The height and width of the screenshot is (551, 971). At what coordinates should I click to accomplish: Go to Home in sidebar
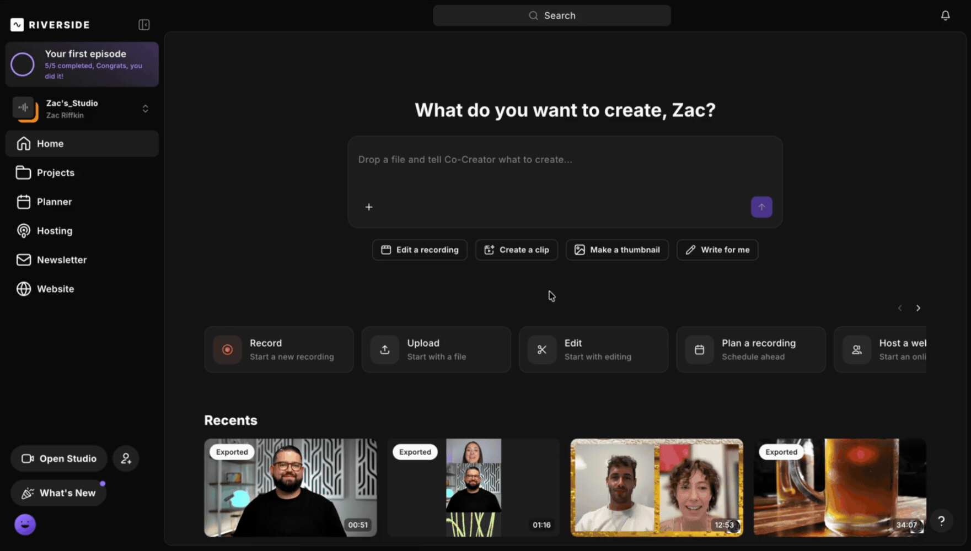82,144
